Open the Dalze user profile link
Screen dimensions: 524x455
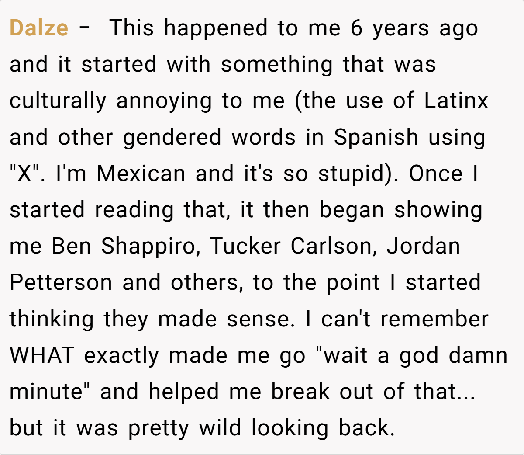[x=39, y=28]
